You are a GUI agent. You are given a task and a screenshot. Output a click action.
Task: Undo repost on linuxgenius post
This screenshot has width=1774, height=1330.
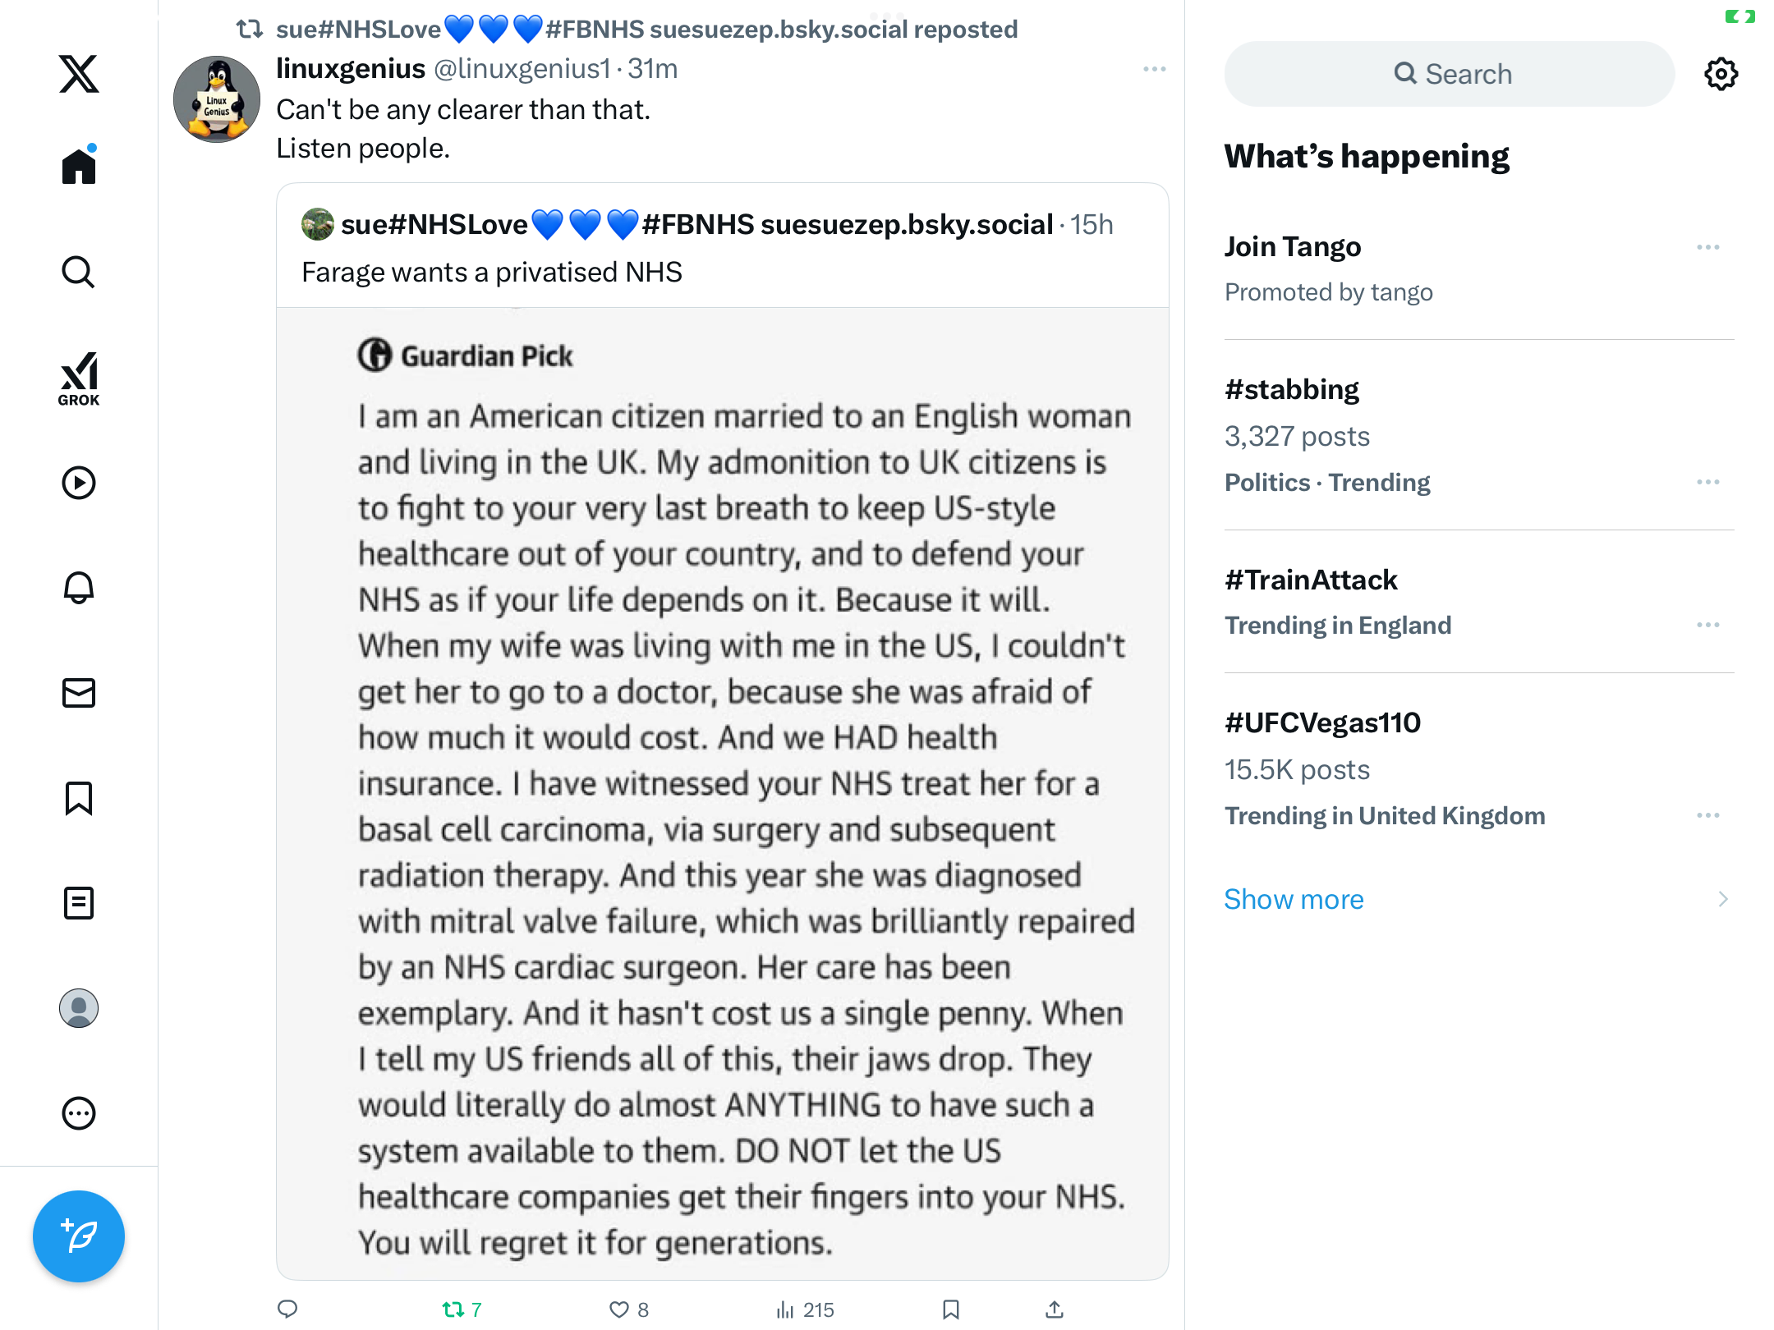tap(453, 1309)
